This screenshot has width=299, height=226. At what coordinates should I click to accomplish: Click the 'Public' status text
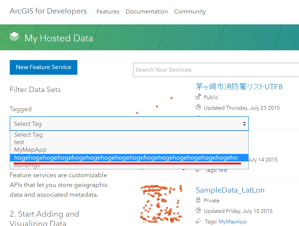pyautogui.click(x=211, y=97)
